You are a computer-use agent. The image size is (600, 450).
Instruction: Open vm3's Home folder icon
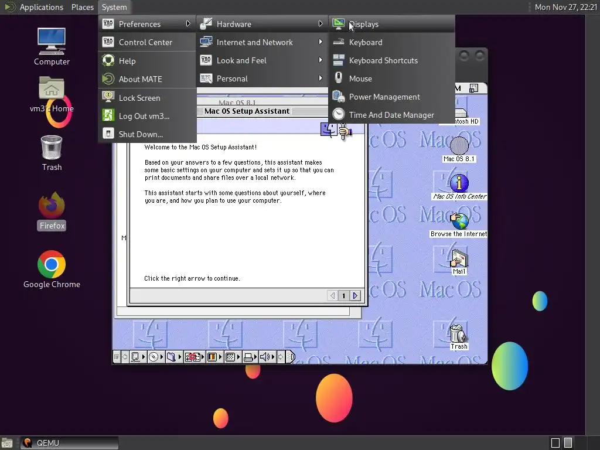point(52,94)
